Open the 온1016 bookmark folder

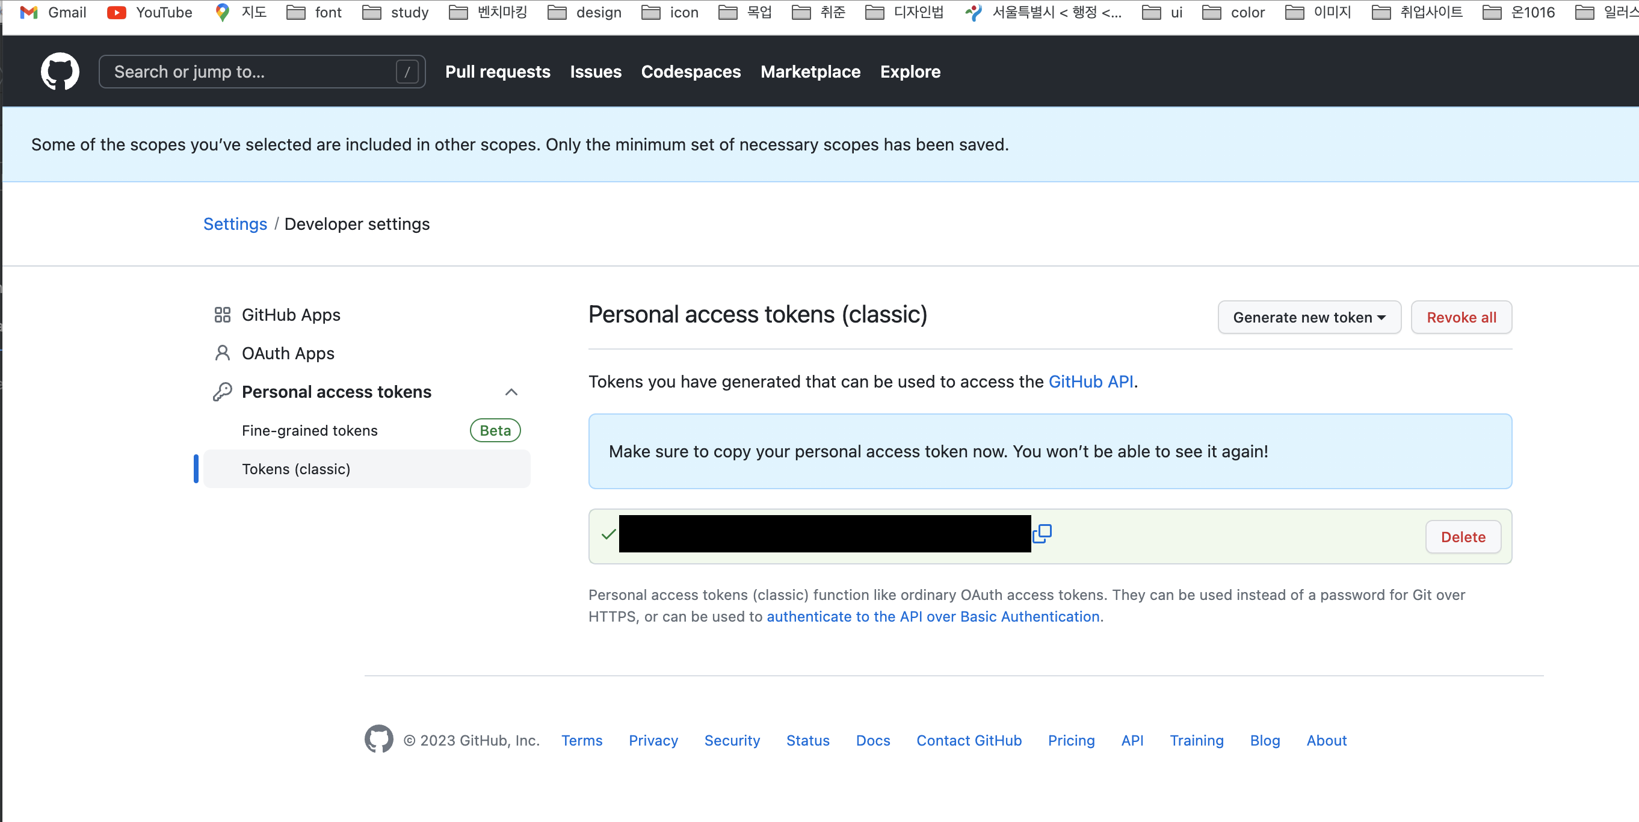[1519, 12]
